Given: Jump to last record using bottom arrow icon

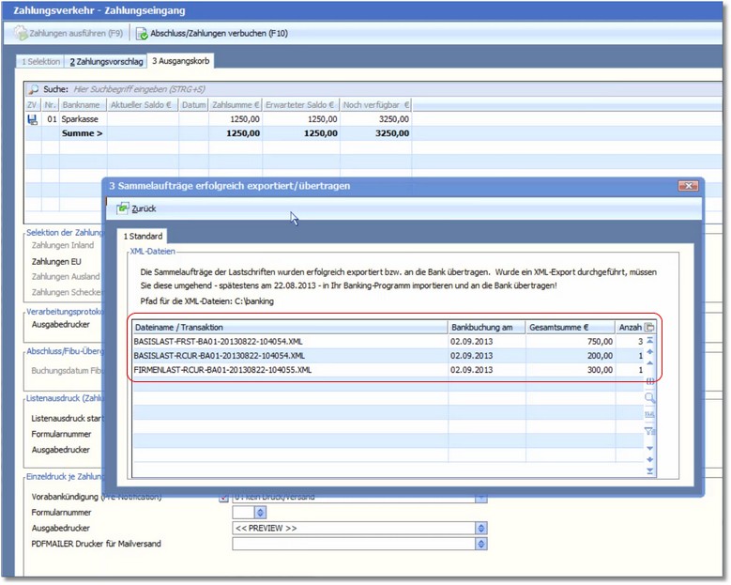Looking at the screenshot, I should pos(650,471).
